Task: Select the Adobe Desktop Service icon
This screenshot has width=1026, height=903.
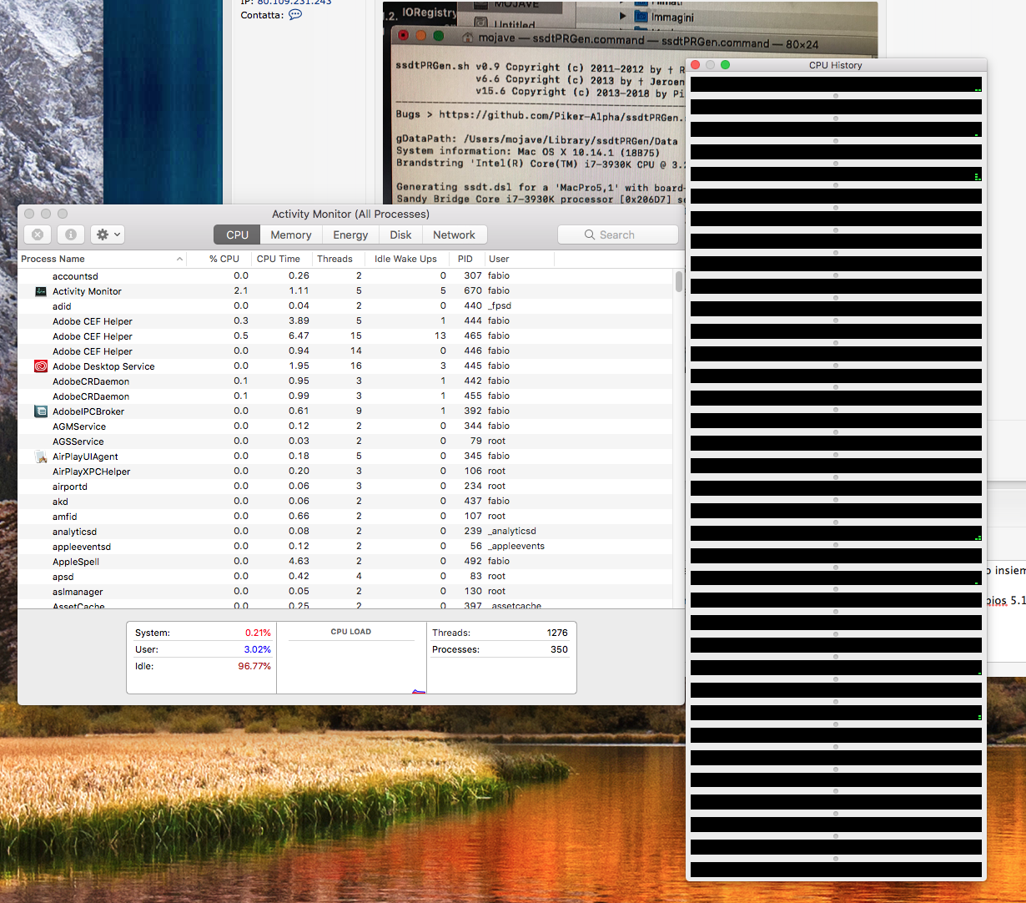Action: point(41,366)
